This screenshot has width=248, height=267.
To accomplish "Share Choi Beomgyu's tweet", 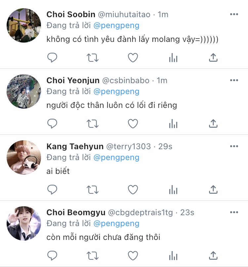I will (x=214, y=255).
